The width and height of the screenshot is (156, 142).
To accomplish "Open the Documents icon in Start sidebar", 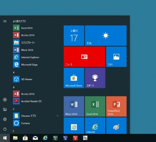I will coord(5,109).
